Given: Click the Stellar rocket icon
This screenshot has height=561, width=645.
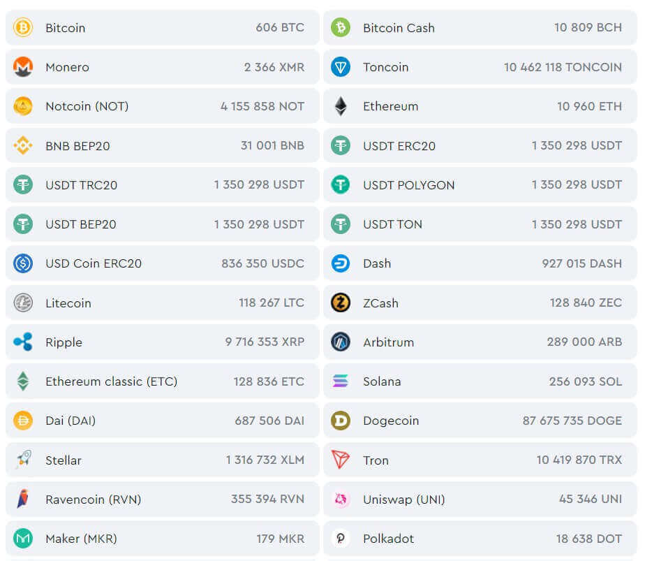Looking at the screenshot, I should coord(23,460).
